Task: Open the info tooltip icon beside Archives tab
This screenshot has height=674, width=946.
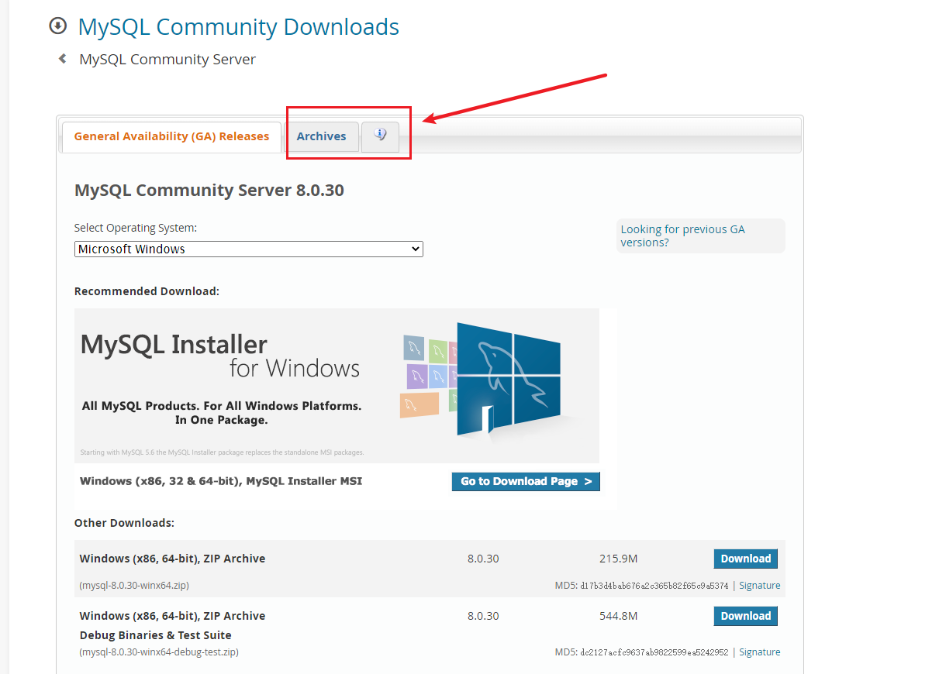Action: coord(380,134)
